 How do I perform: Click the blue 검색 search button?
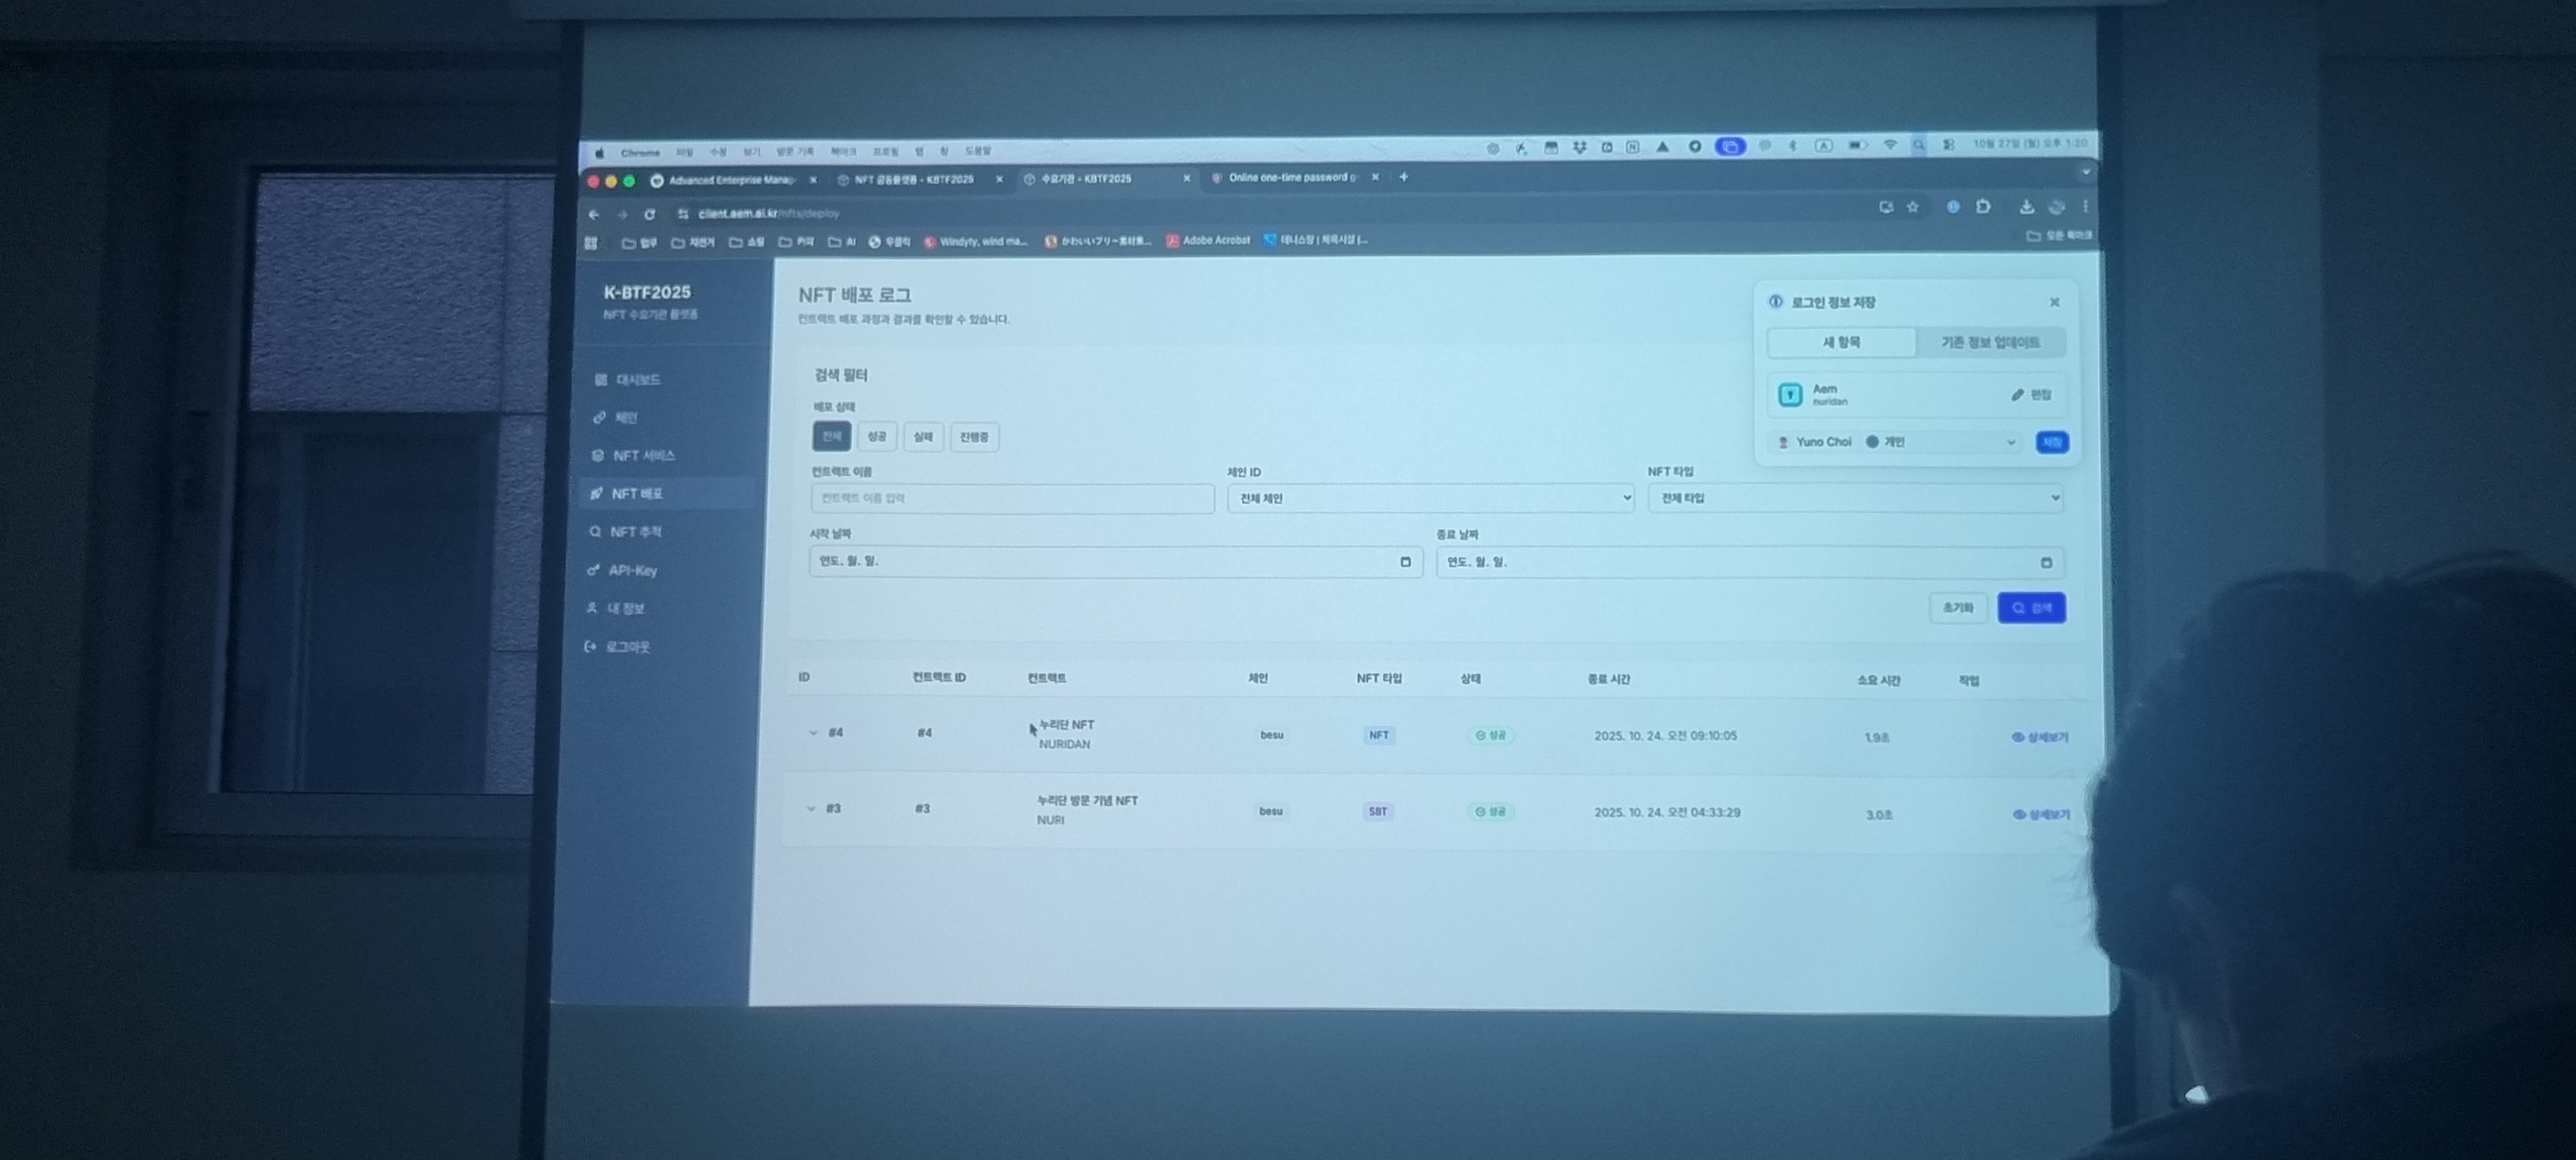[x=2031, y=608]
